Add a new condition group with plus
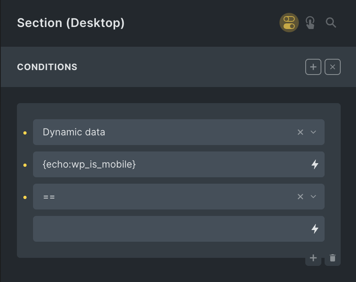The height and width of the screenshot is (282, 356). 313,67
